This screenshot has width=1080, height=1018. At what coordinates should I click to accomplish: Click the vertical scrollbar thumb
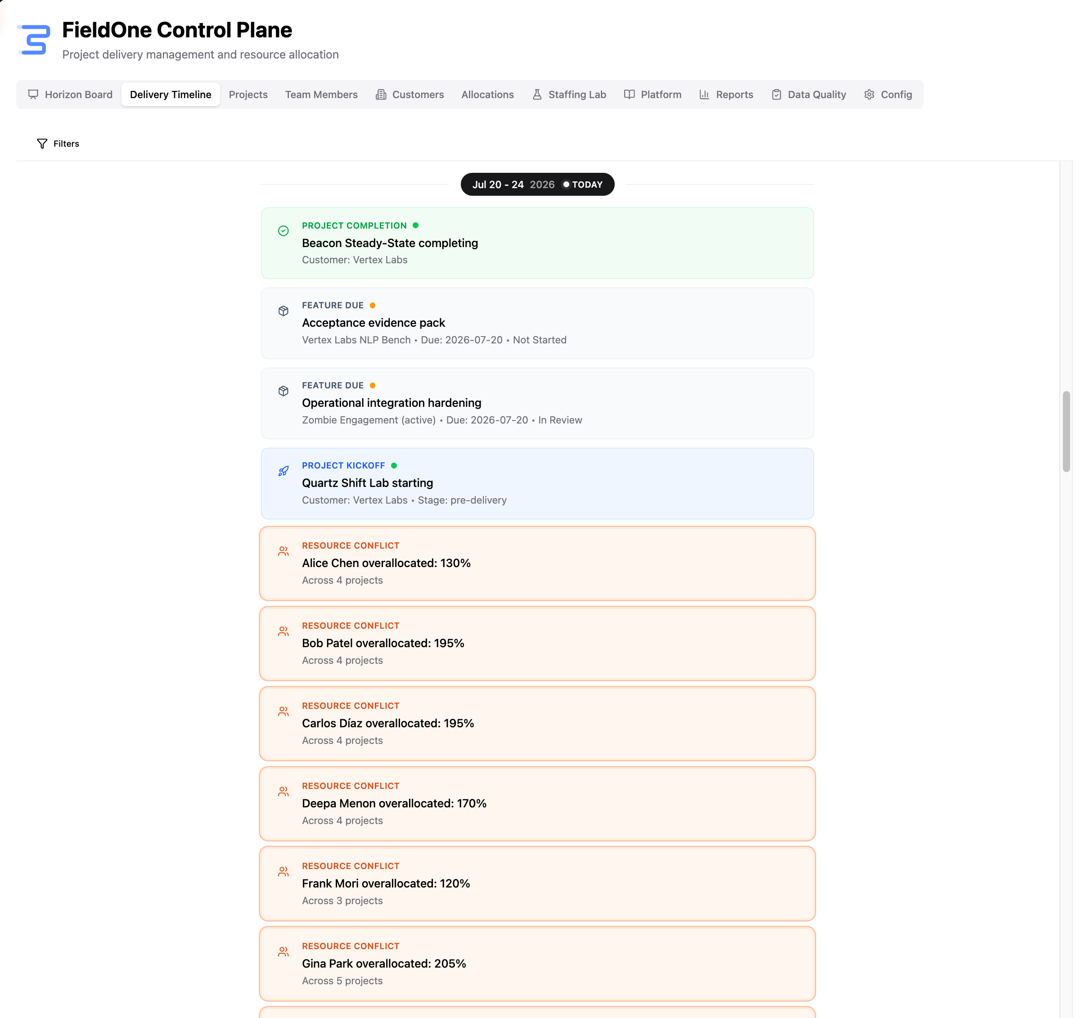click(x=1066, y=432)
